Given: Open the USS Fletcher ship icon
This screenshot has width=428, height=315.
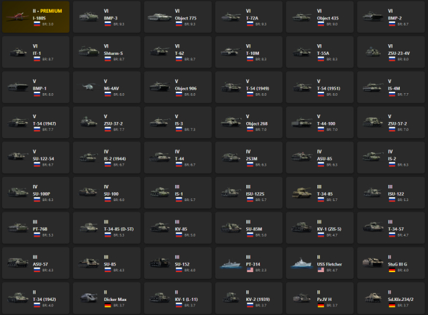Looking at the screenshot, I should (x=301, y=263).
